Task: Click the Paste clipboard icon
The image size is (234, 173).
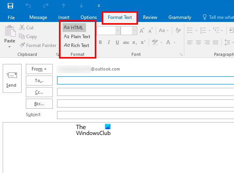Action: pos(10,31)
